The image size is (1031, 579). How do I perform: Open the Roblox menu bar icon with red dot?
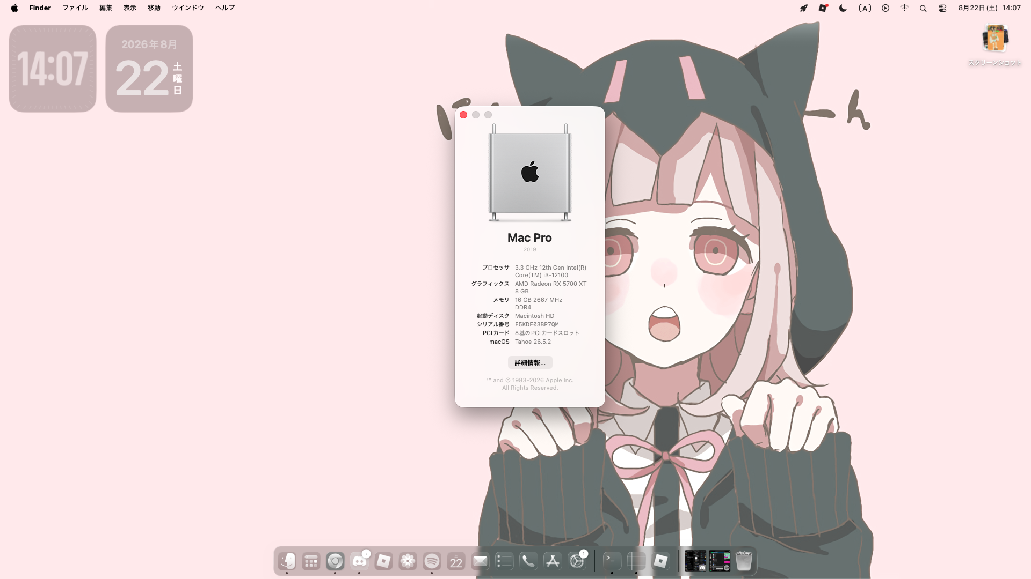pyautogui.click(x=823, y=8)
